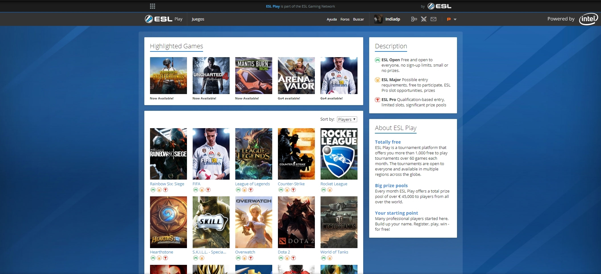Click the FIFA game title link
Image resolution: width=601 pixels, height=274 pixels.
tap(196, 184)
